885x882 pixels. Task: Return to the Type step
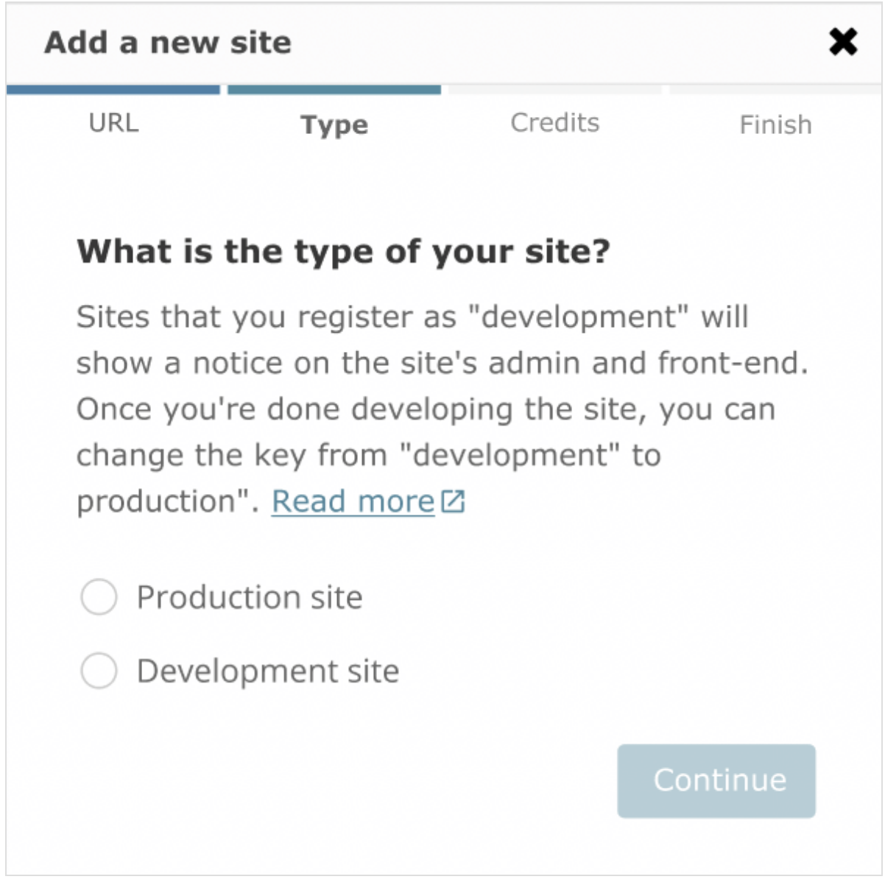click(334, 125)
